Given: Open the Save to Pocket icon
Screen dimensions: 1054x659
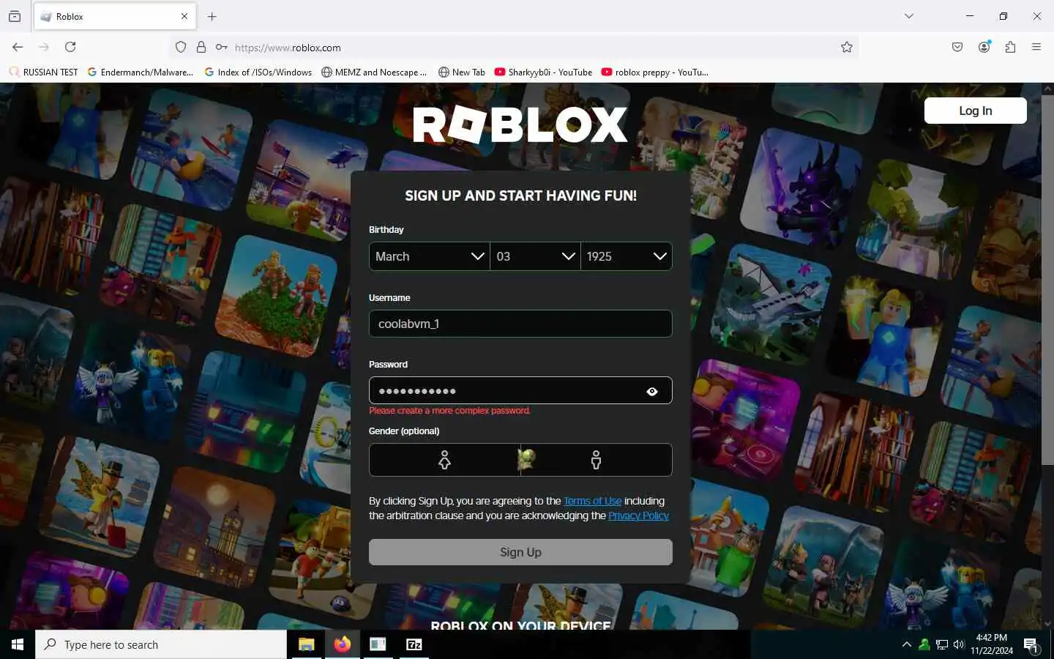Looking at the screenshot, I should point(957,47).
